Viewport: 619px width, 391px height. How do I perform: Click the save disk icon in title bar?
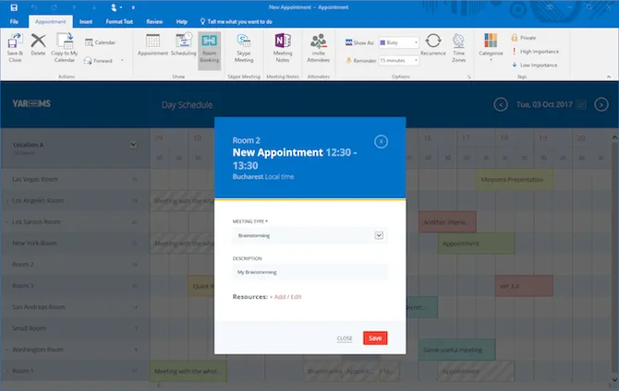point(14,7)
